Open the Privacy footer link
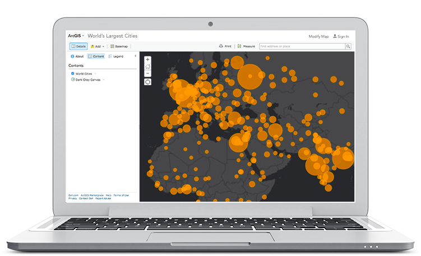Screen dimensions: 421x256 point(72,198)
